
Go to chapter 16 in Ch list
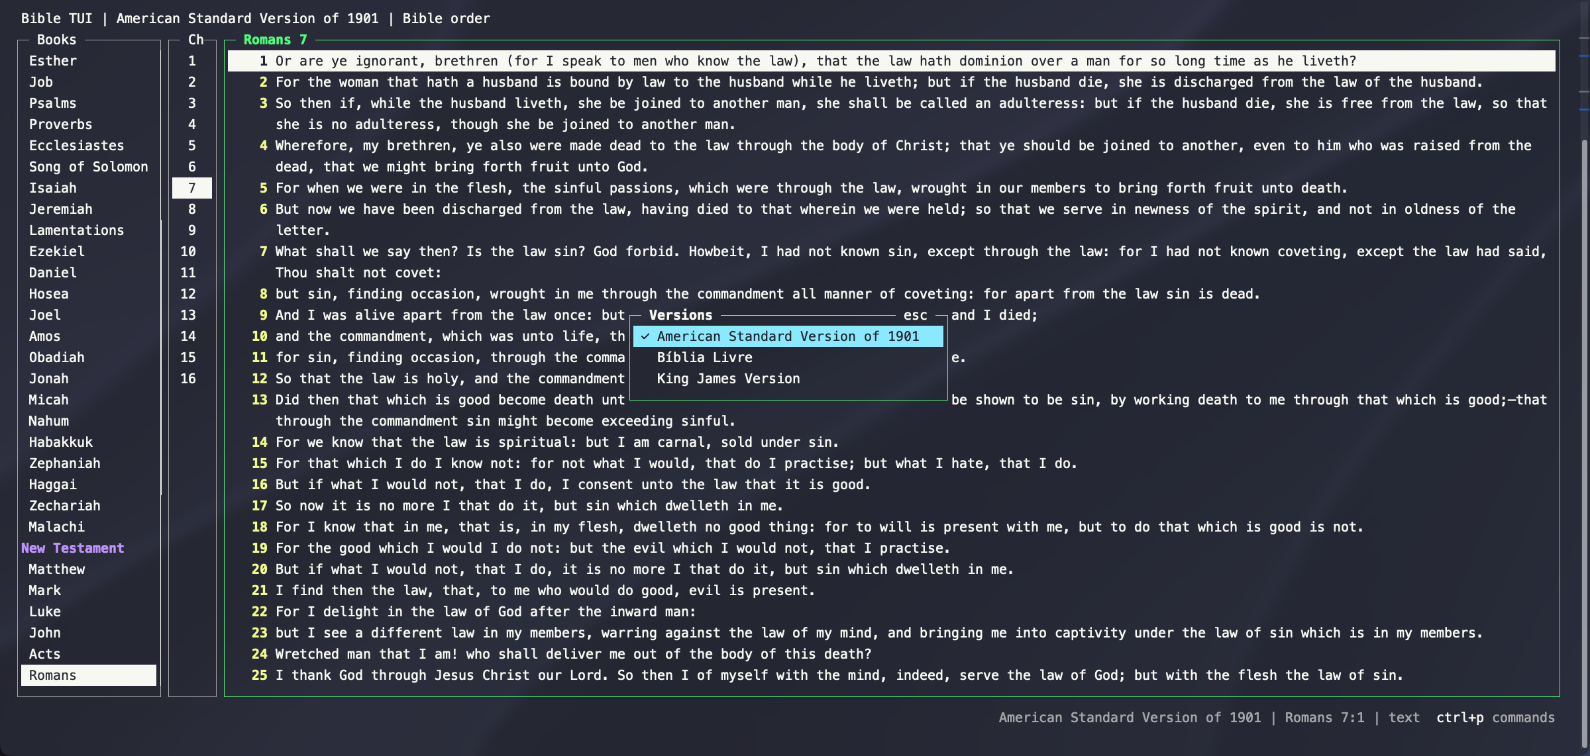[x=192, y=379]
